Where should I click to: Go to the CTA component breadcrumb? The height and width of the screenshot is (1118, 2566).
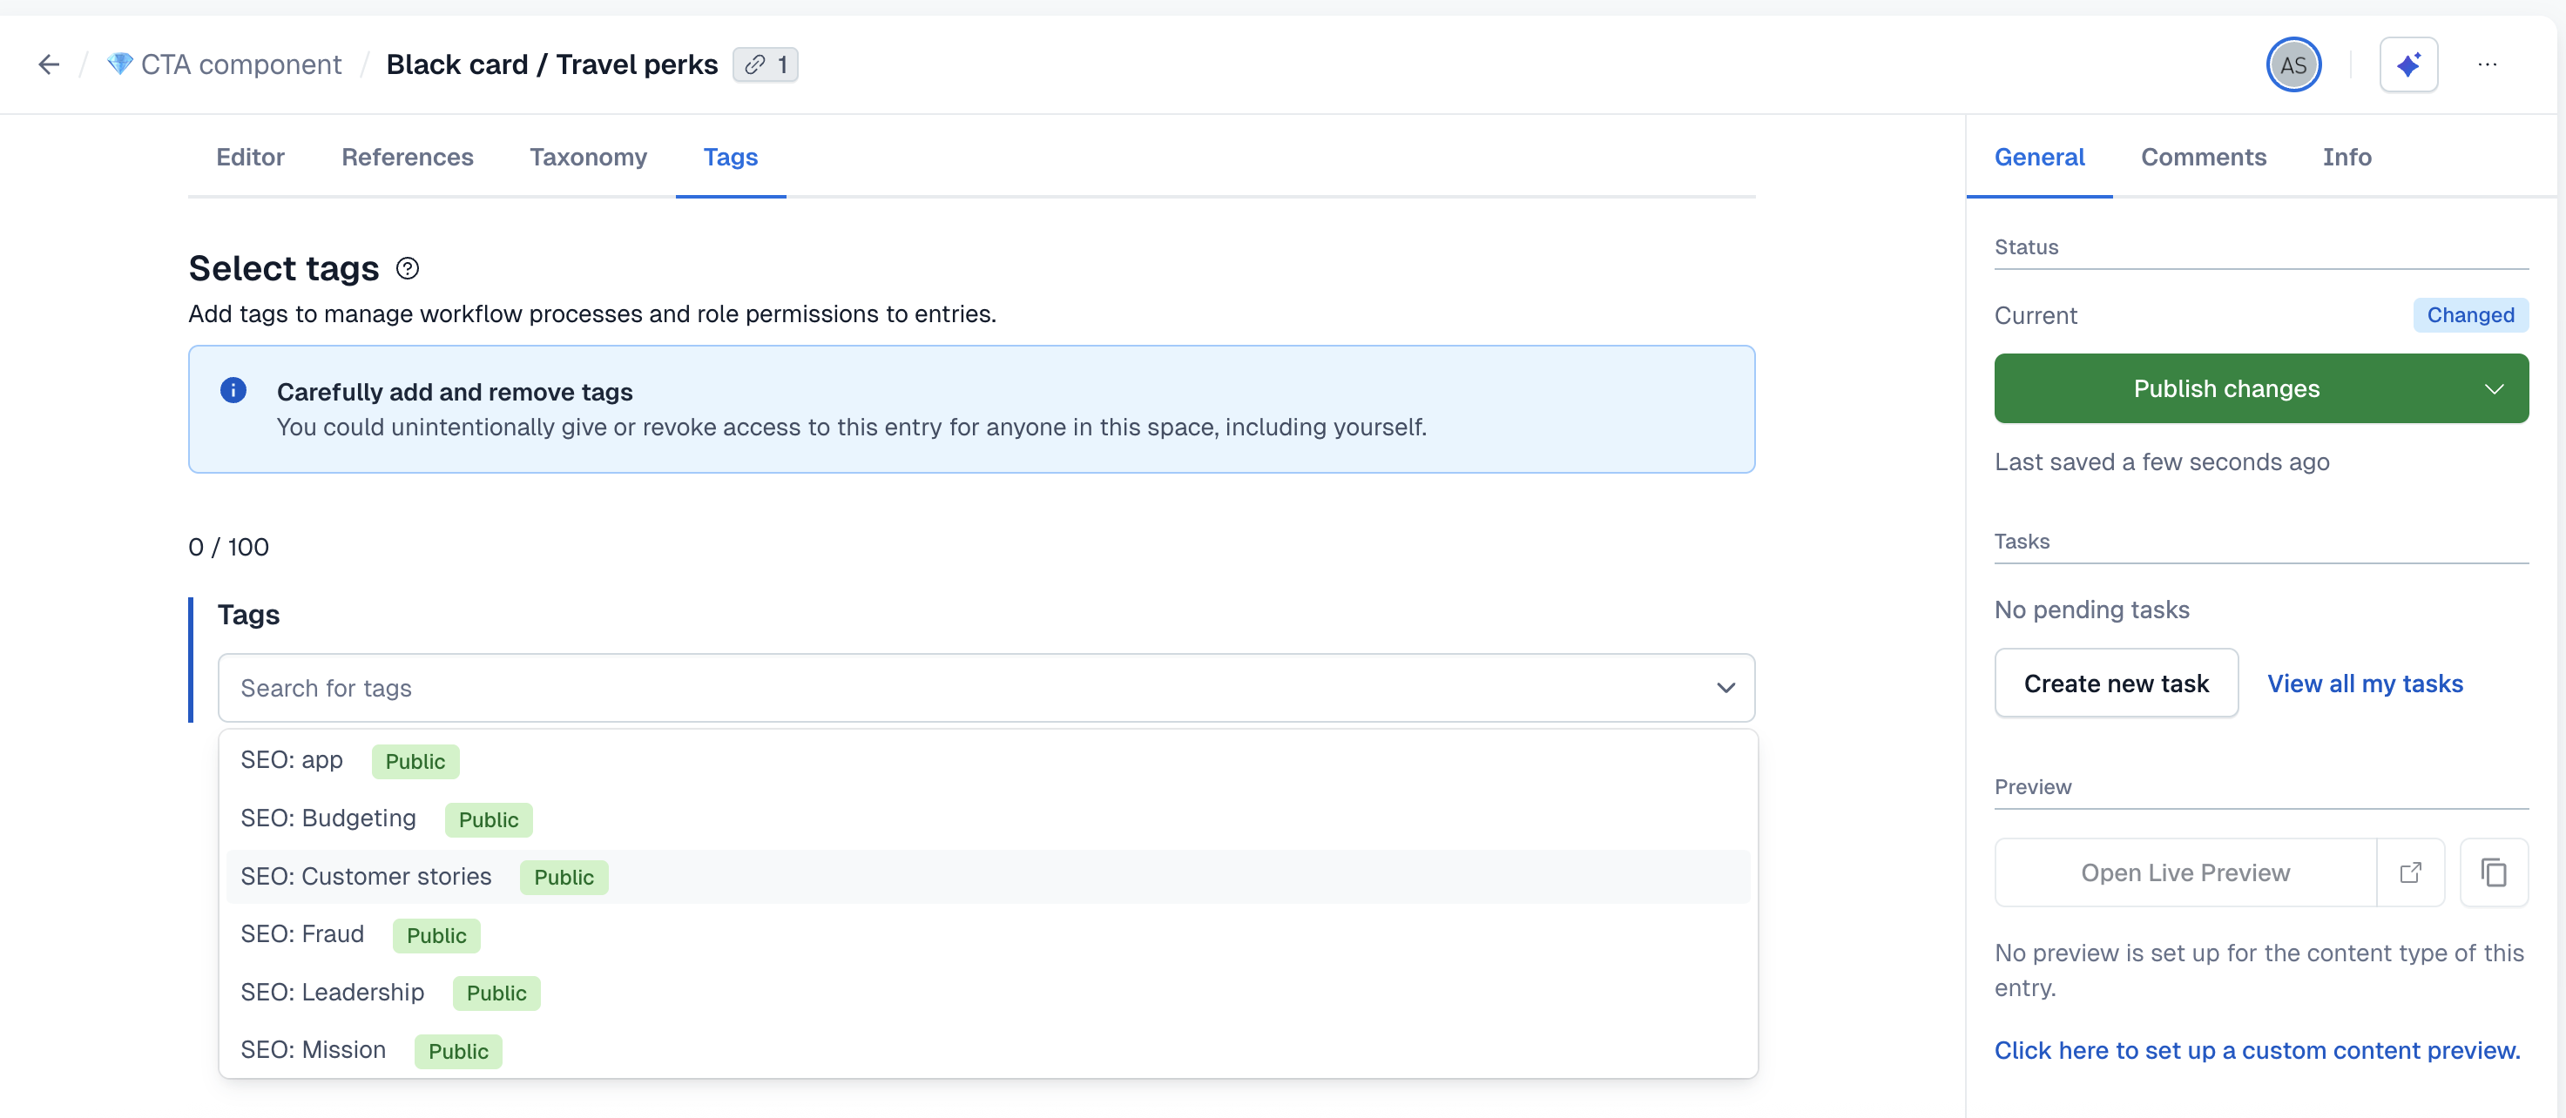click(x=240, y=64)
